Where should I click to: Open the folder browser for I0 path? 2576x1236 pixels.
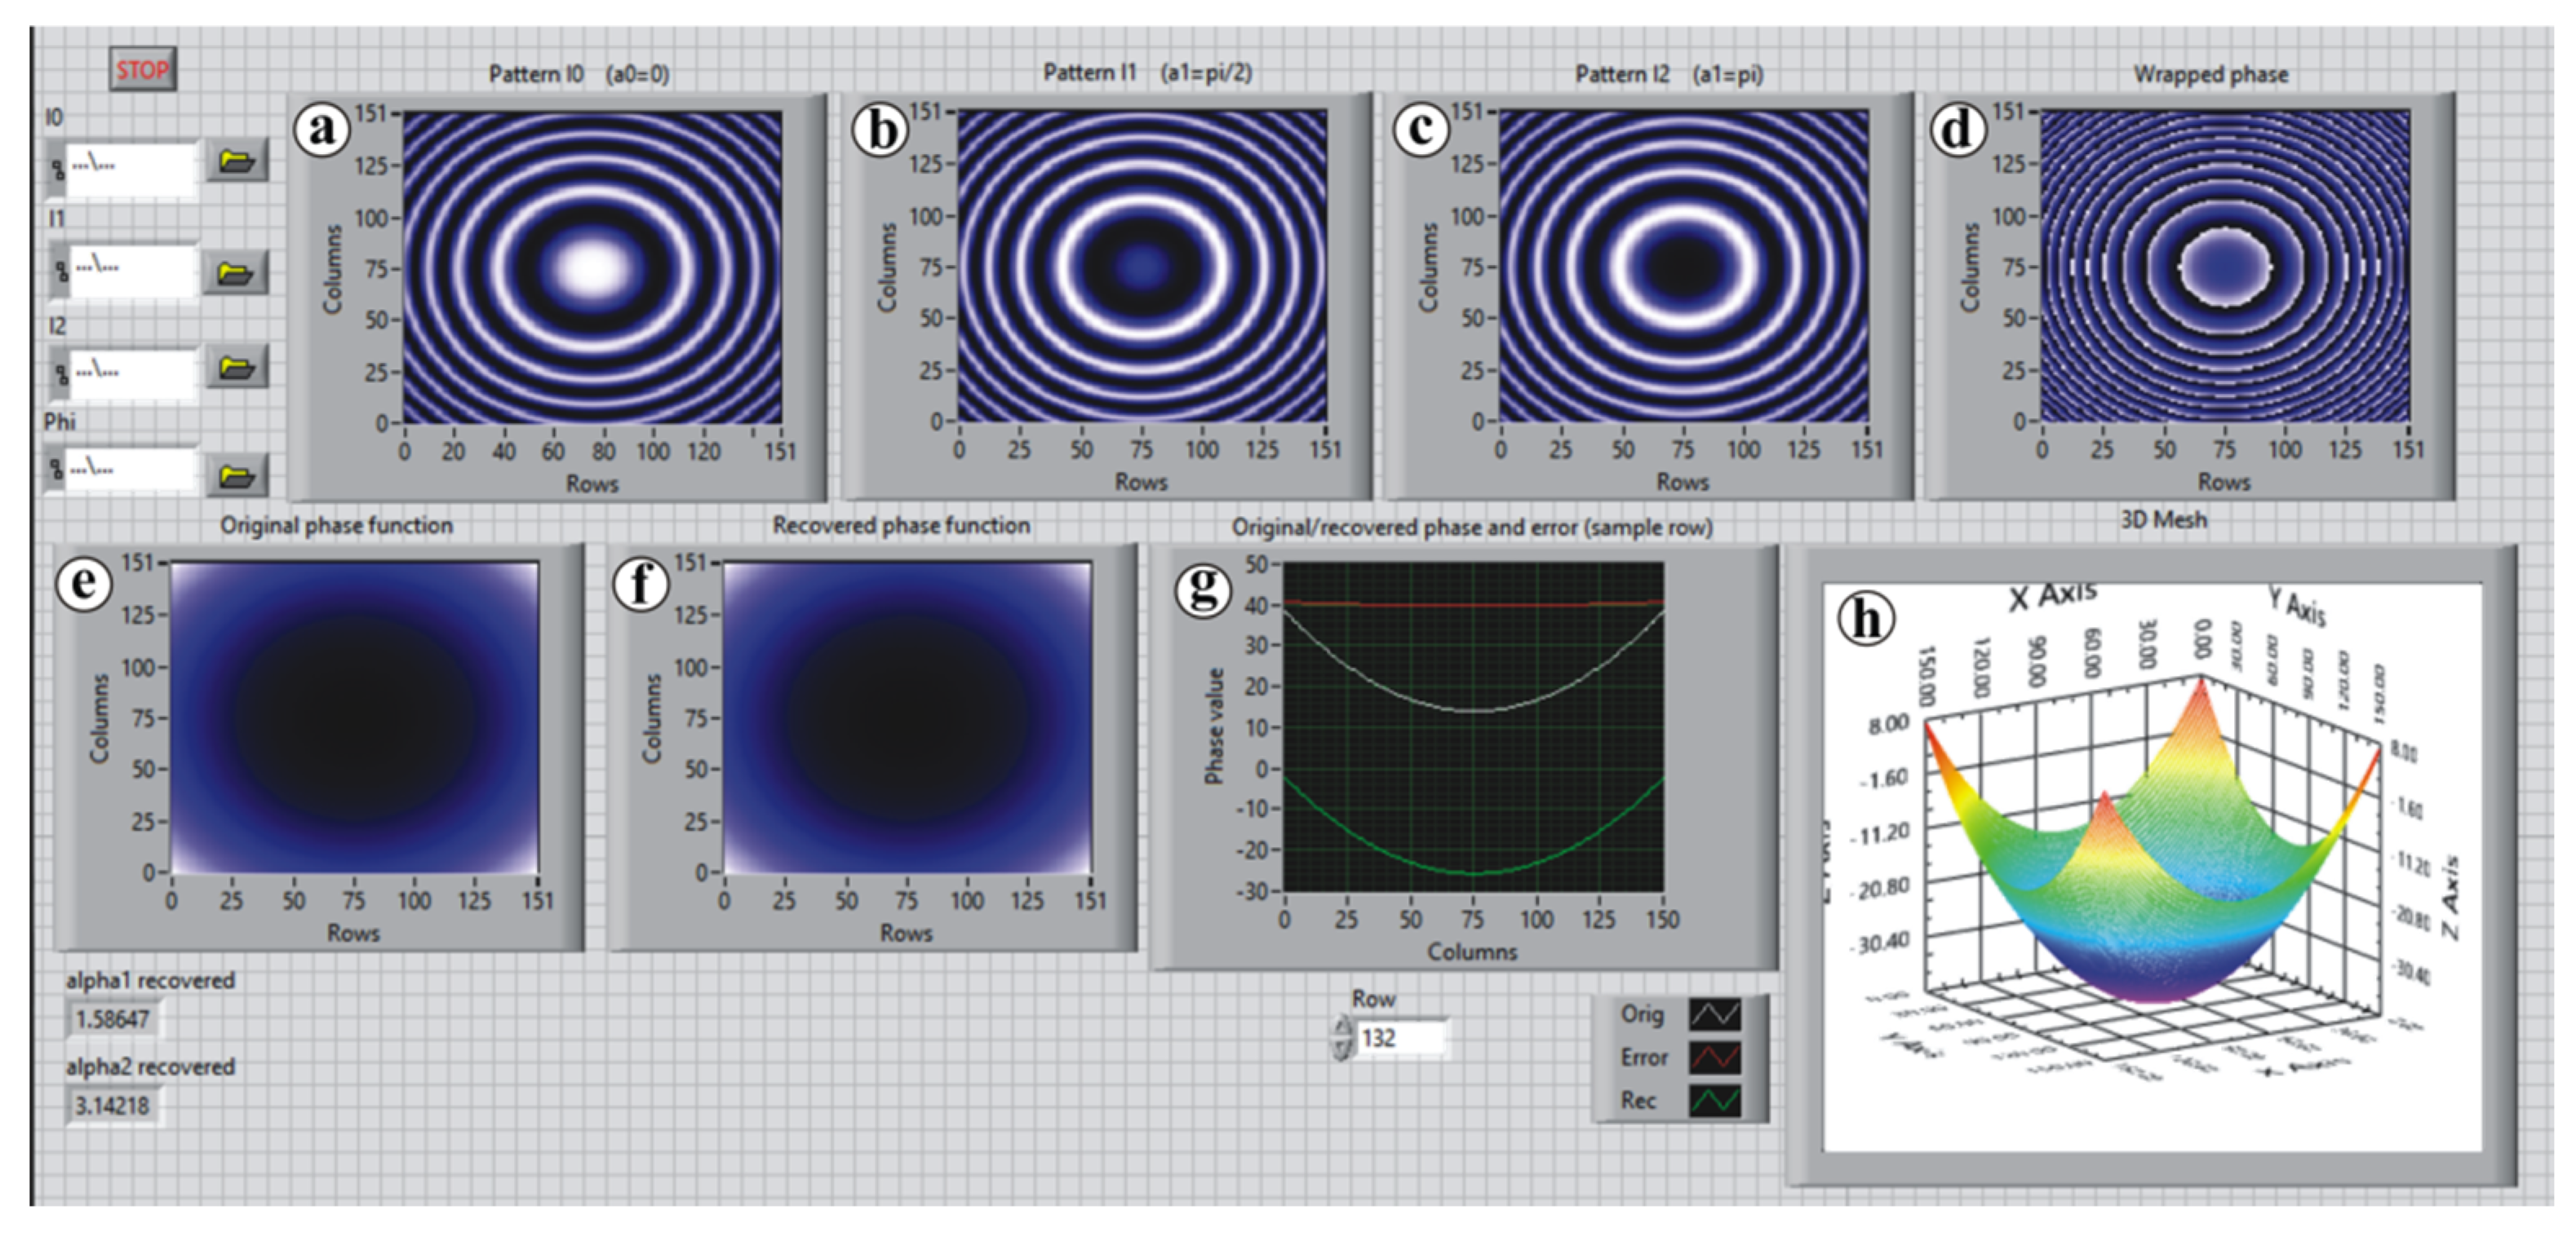(236, 161)
